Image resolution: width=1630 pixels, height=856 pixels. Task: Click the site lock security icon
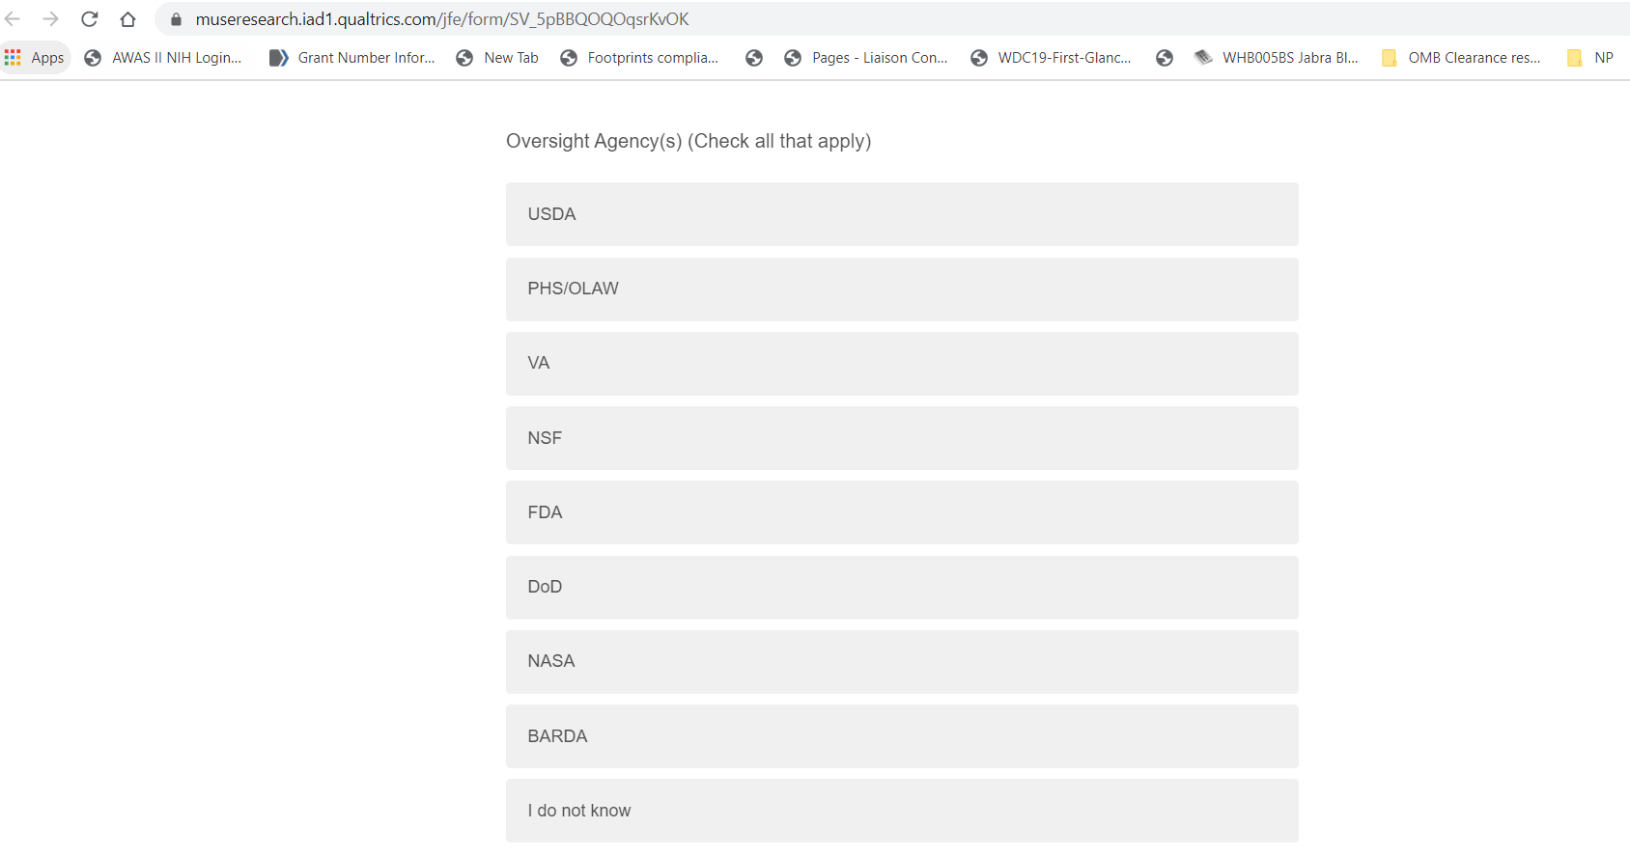coord(176,19)
